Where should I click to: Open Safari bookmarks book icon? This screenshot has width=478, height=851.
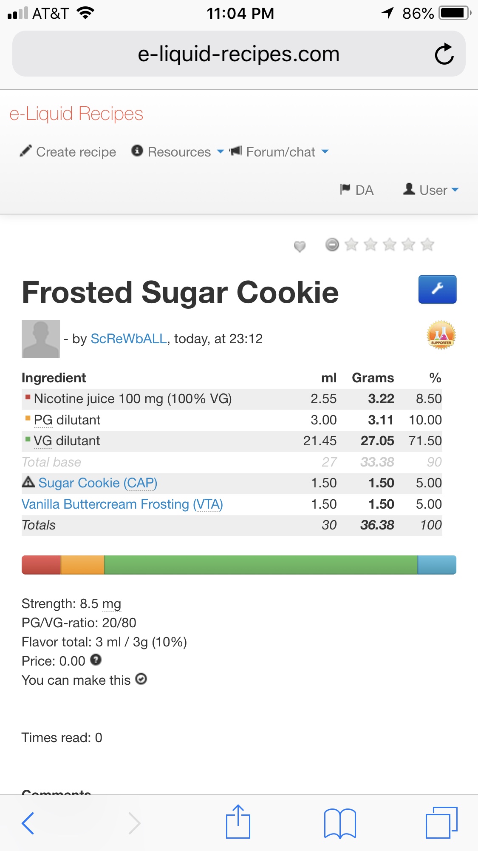pos(339,823)
